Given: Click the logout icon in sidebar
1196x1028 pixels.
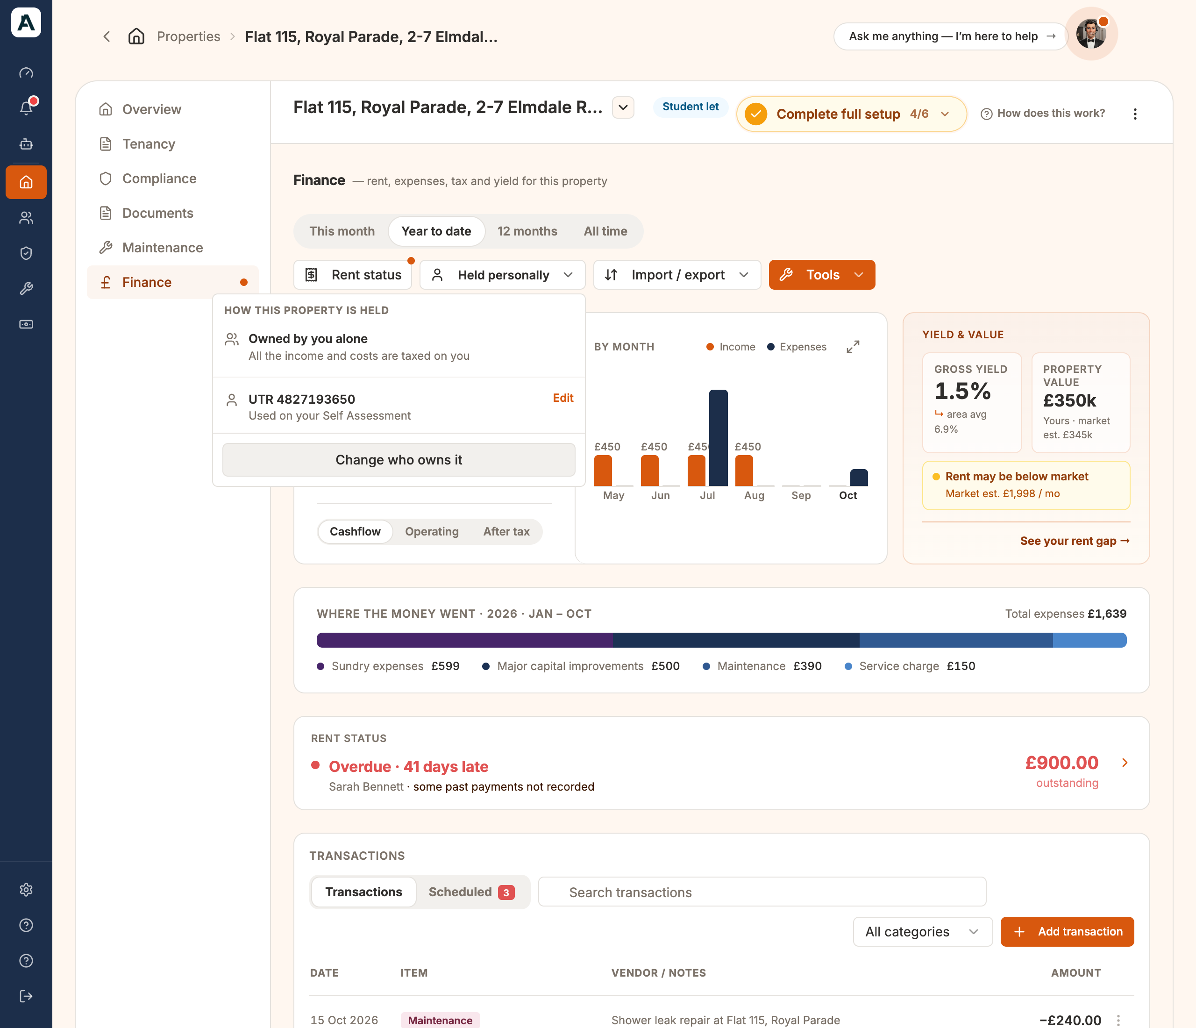Looking at the screenshot, I should 26,996.
